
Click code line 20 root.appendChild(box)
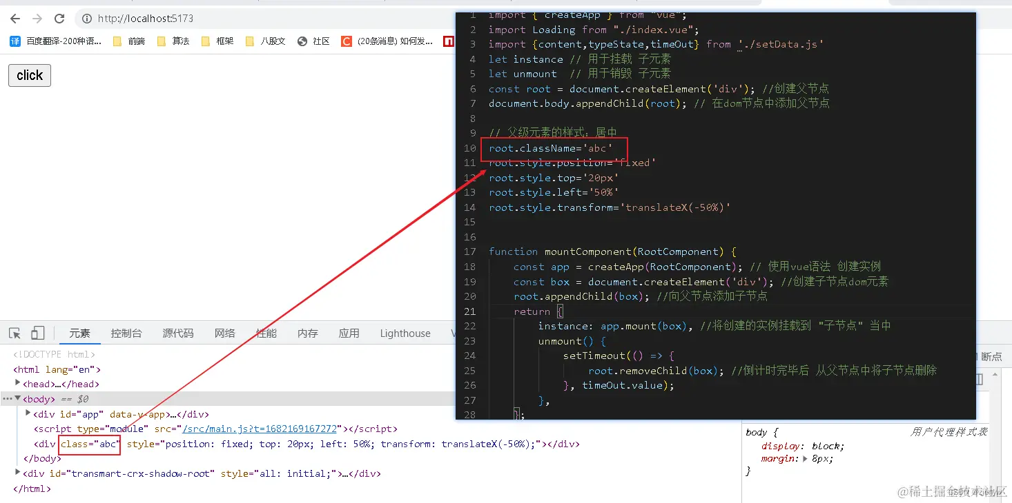[x=640, y=296]
